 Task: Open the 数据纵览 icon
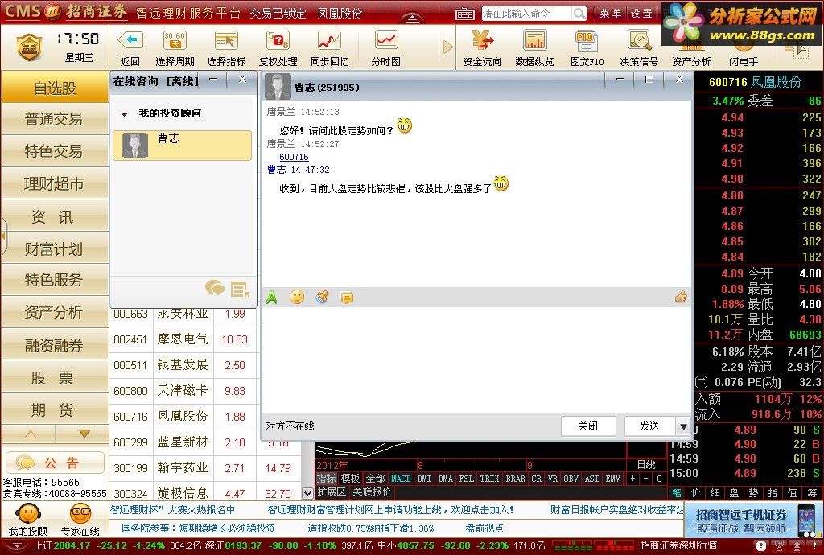(534, 40)
